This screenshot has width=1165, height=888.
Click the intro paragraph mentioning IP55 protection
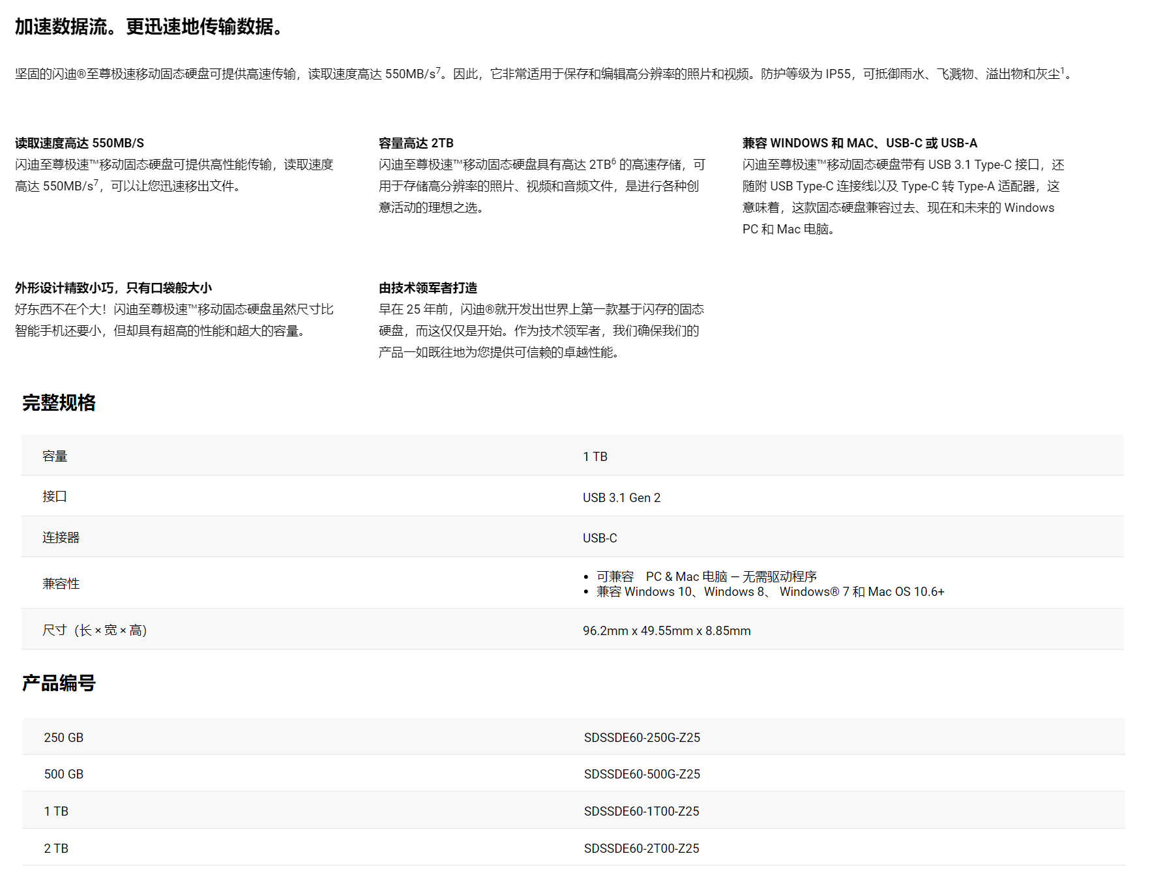[x=544, y=74]
